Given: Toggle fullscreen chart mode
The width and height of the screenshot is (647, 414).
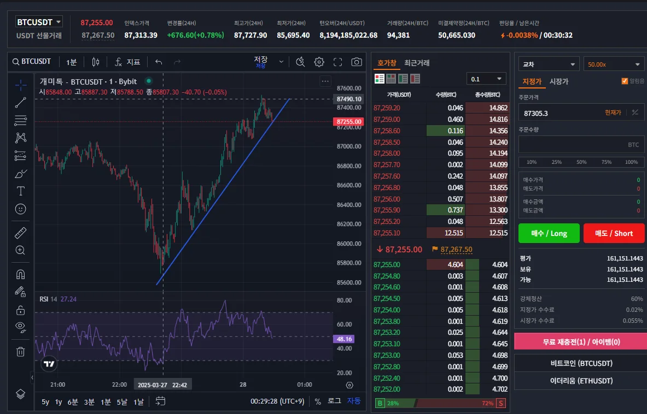Looking at the screenshot, I should 337,62.
